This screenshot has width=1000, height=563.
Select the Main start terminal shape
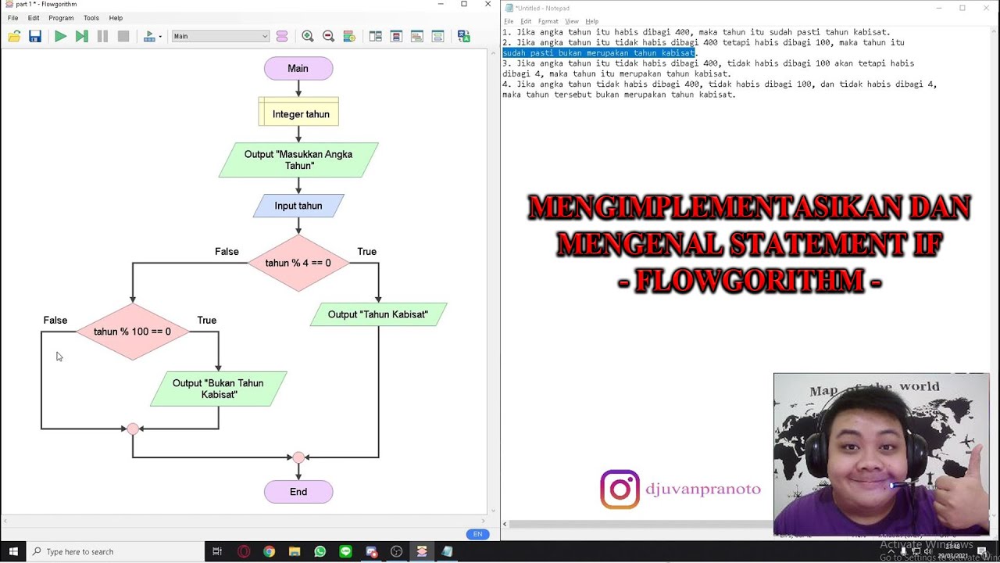click(298, 69)
